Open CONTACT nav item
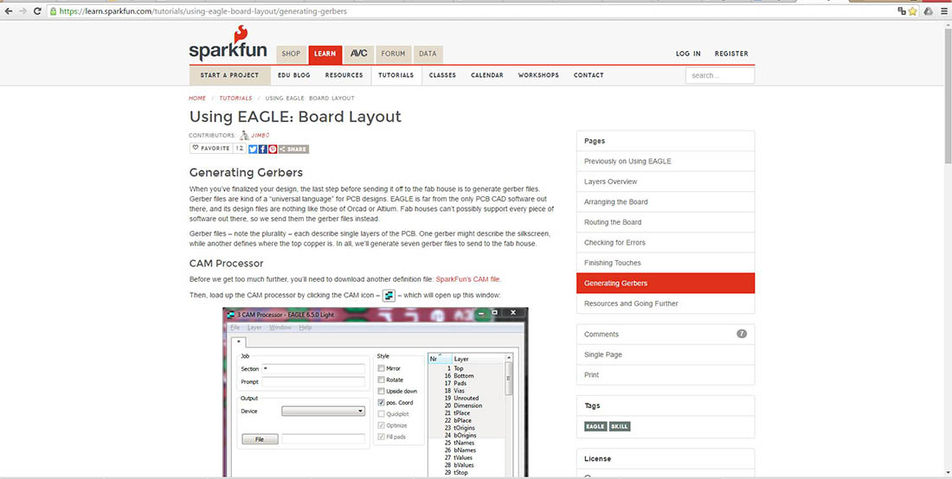The height and width of the screenshot is (479, 952). coord(589,75)
